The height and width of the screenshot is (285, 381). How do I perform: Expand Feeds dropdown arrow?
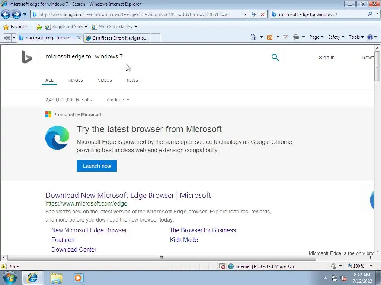click(278, 37)
